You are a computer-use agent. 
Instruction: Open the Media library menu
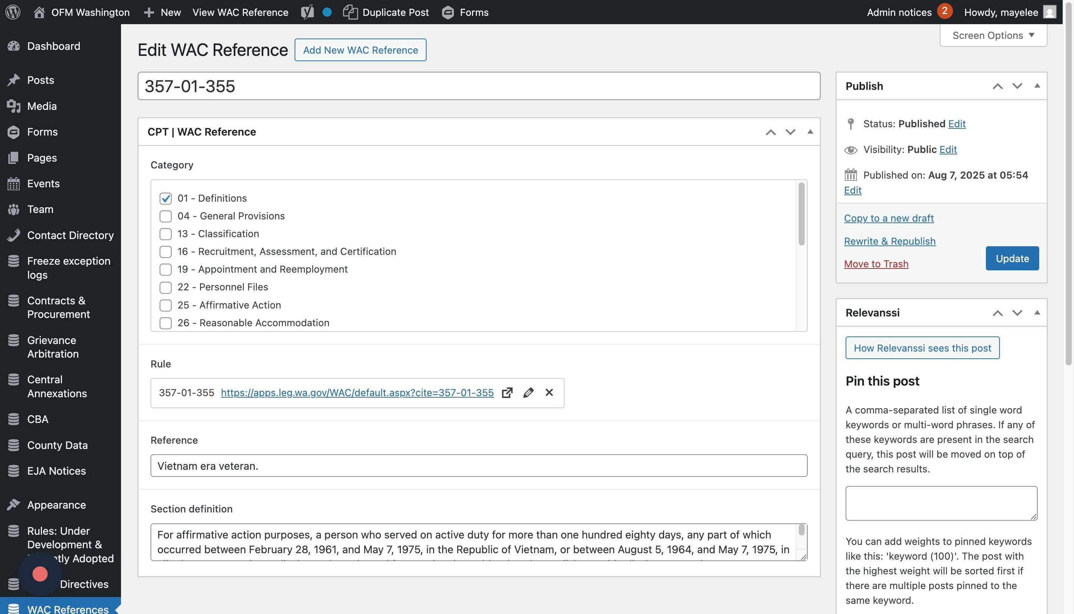pos(42,106)
